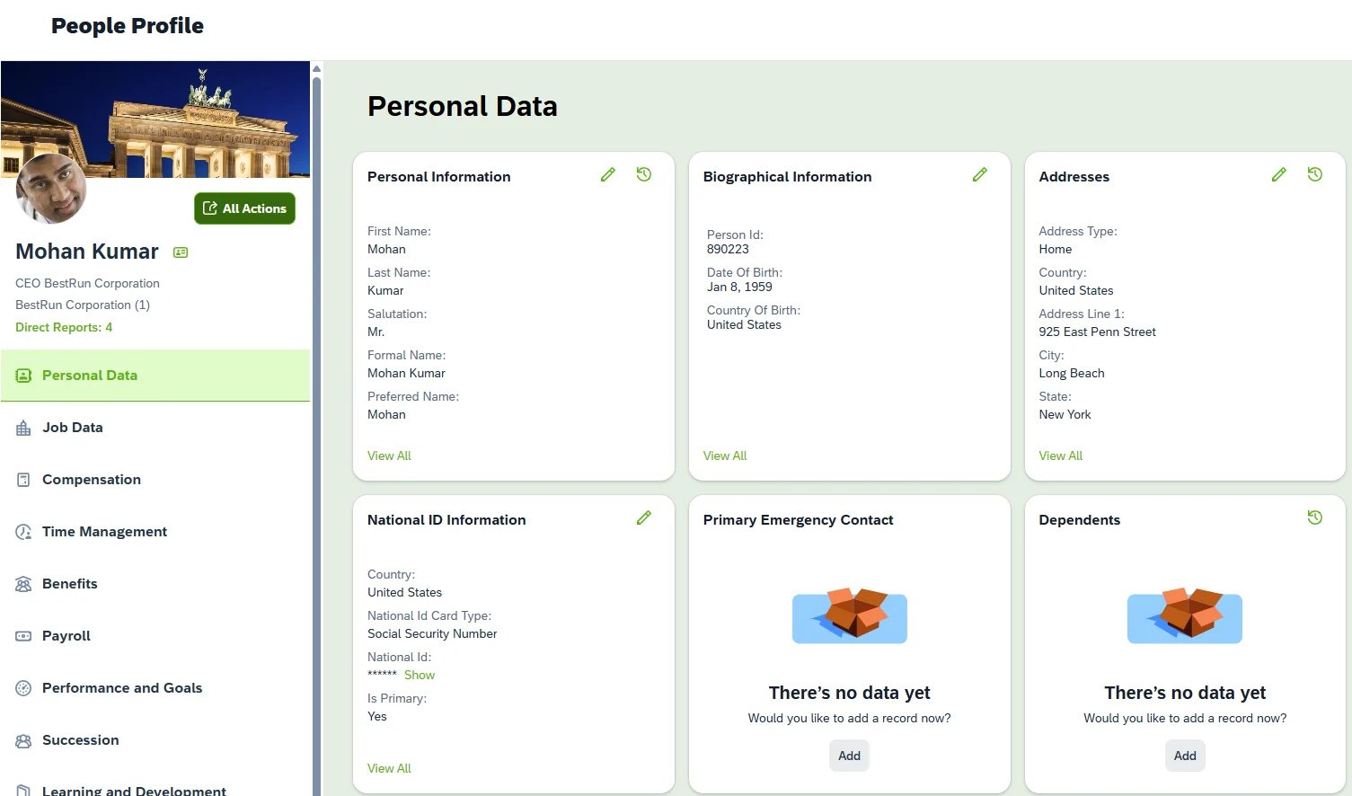This screenshot has width=1352, height=796.
Task: Open Personal Information change history
Action: click(x=644, y=175)
